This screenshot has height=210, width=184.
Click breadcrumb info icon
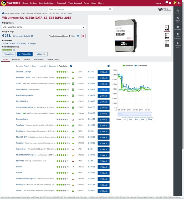[x=3, y=13]
